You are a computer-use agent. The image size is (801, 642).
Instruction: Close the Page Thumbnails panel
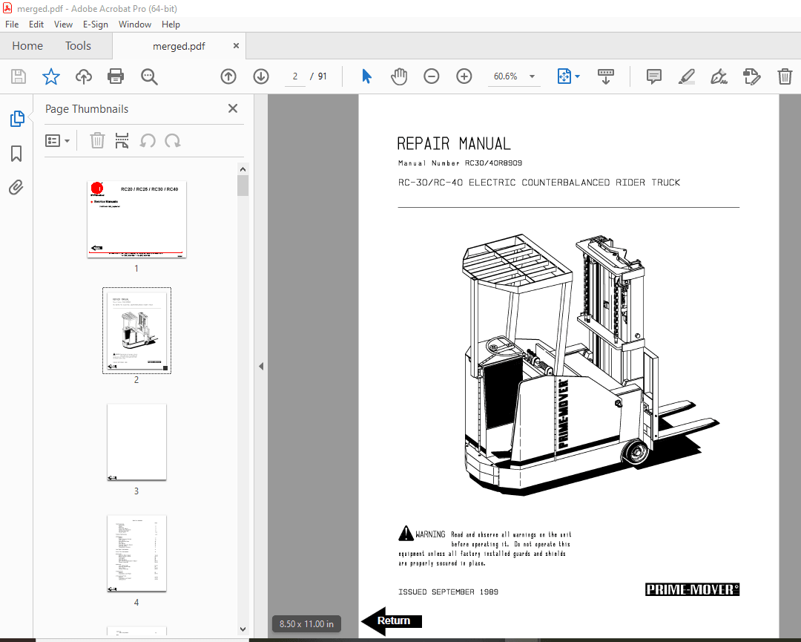click(233, 108)
